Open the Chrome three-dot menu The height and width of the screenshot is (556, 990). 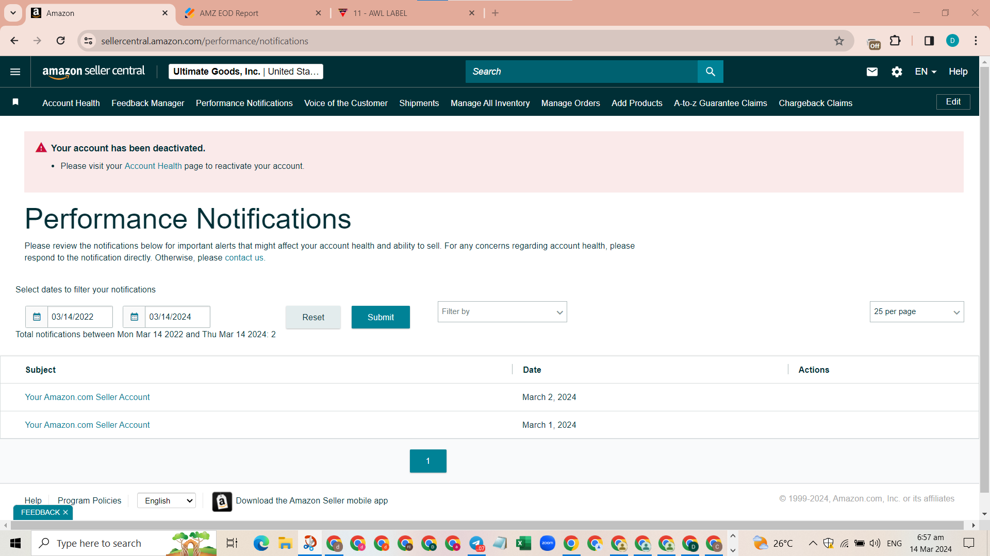click(976, 41)
